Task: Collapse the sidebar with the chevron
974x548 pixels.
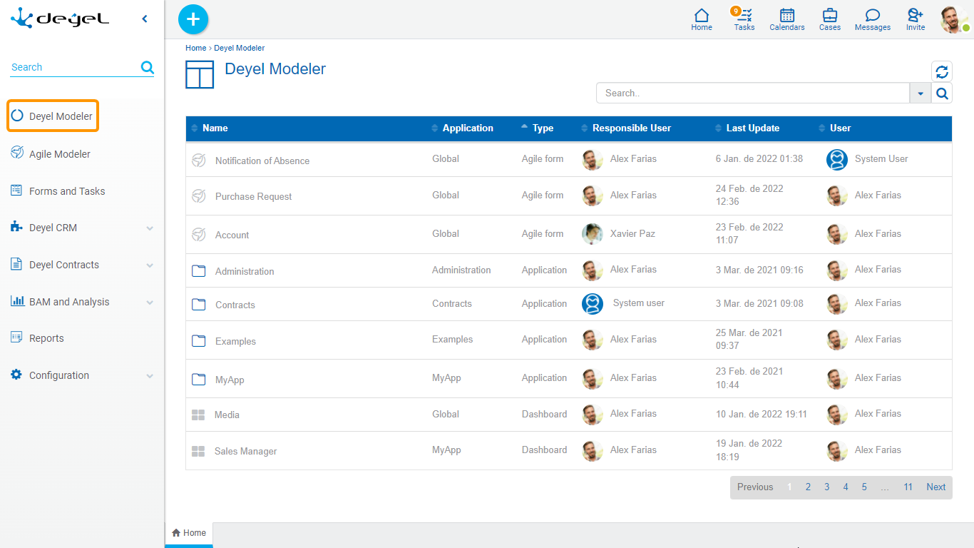Action: (145, 19)
